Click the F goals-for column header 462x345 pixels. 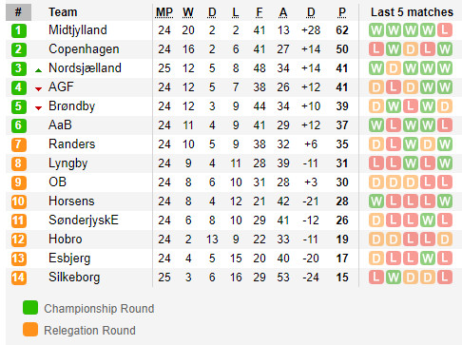click(x=260, y=12)
